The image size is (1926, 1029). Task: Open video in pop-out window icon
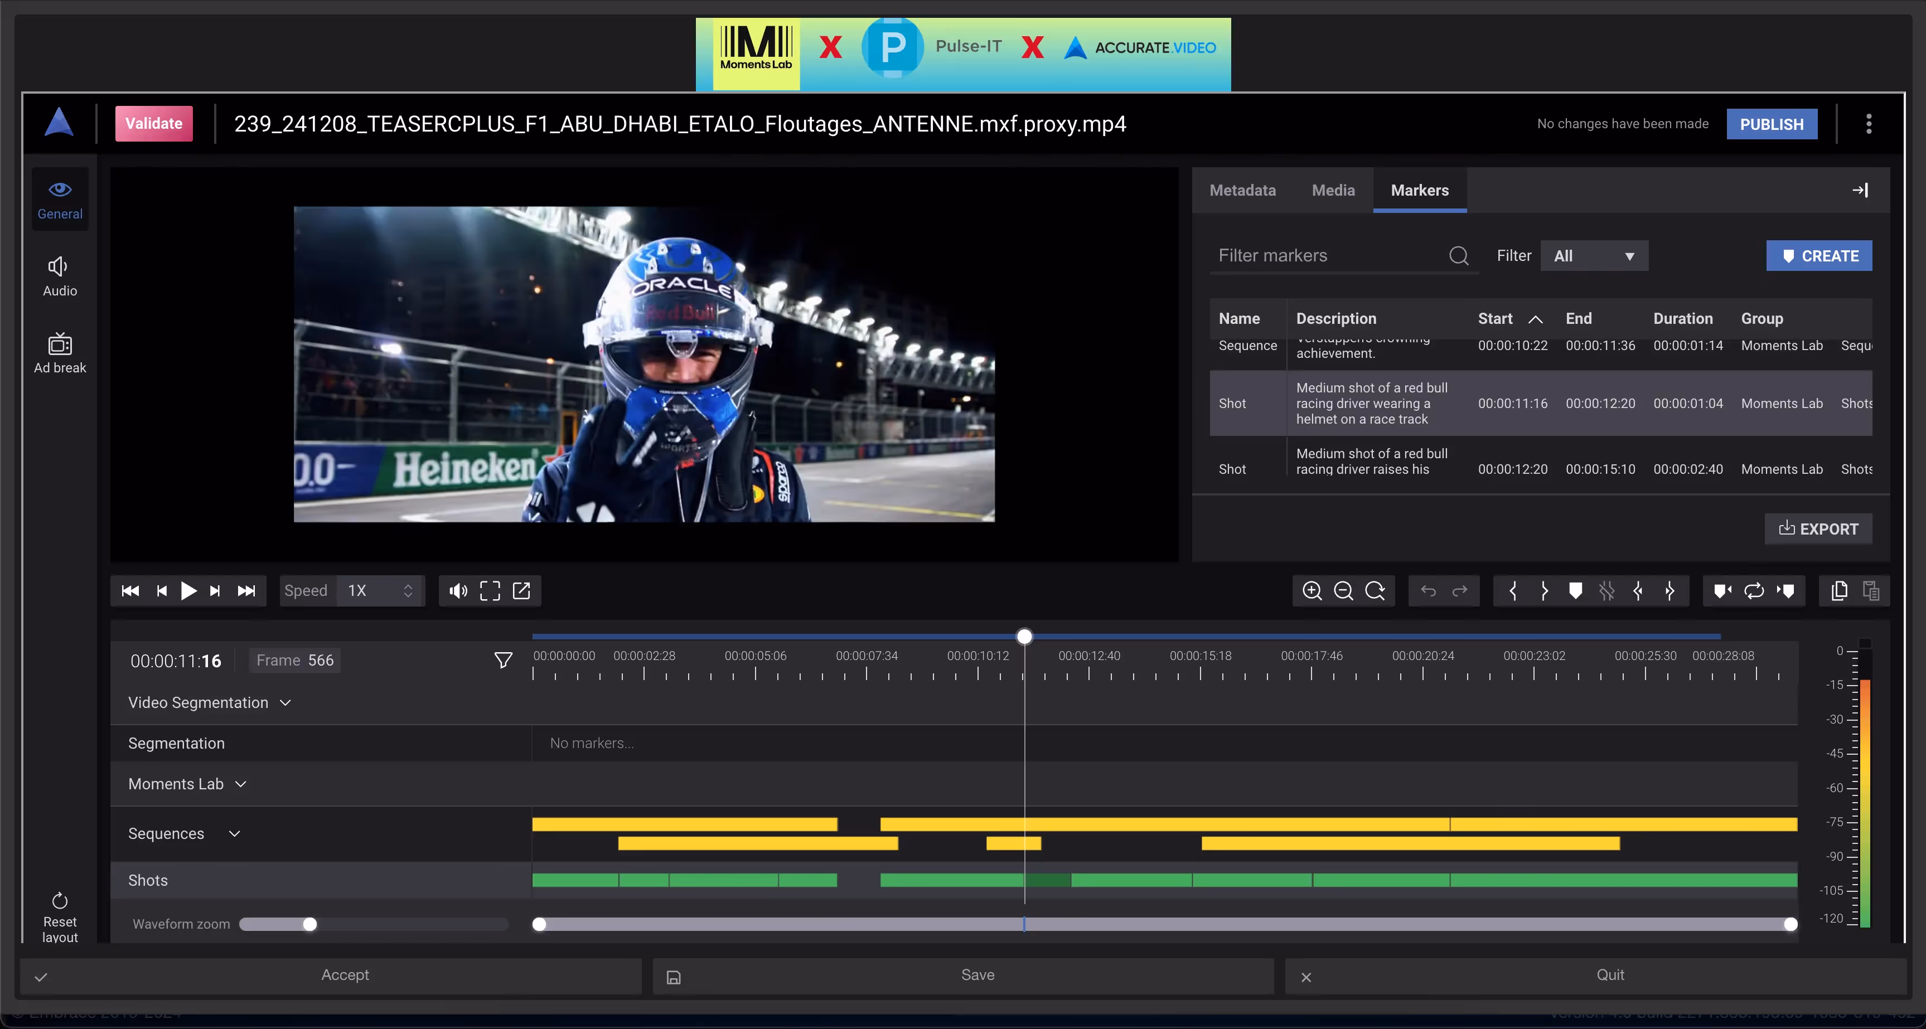click(x=521, y=591)
